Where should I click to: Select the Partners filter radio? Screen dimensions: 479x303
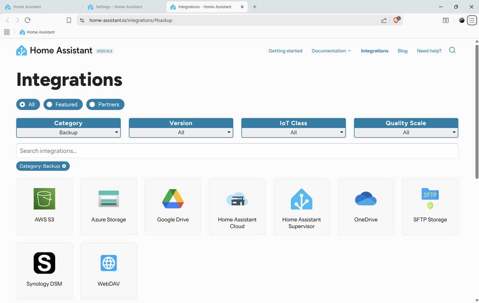pyautogui.click(x=105, y=104)
